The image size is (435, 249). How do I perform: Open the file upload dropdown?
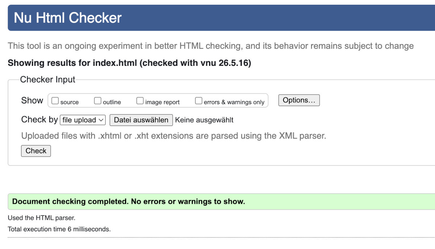coord(83,120)
